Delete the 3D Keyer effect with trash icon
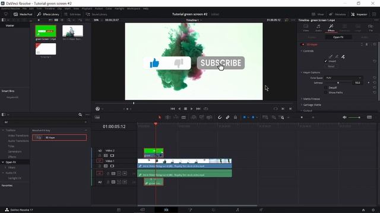This screenshot has width=380, height=213. [367, 44]
